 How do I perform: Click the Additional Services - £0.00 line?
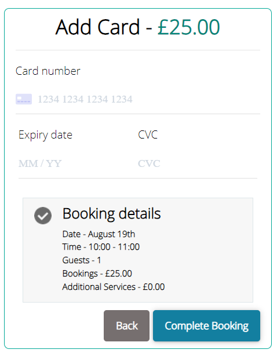[114, 287]
